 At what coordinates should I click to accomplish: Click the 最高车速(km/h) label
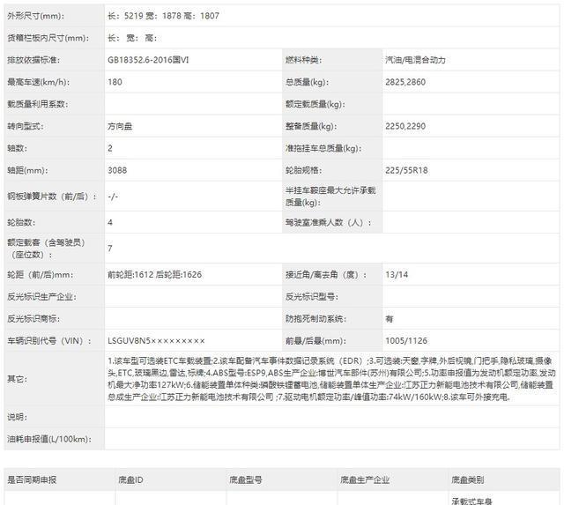pyautogui.click(x=38, y=82)
